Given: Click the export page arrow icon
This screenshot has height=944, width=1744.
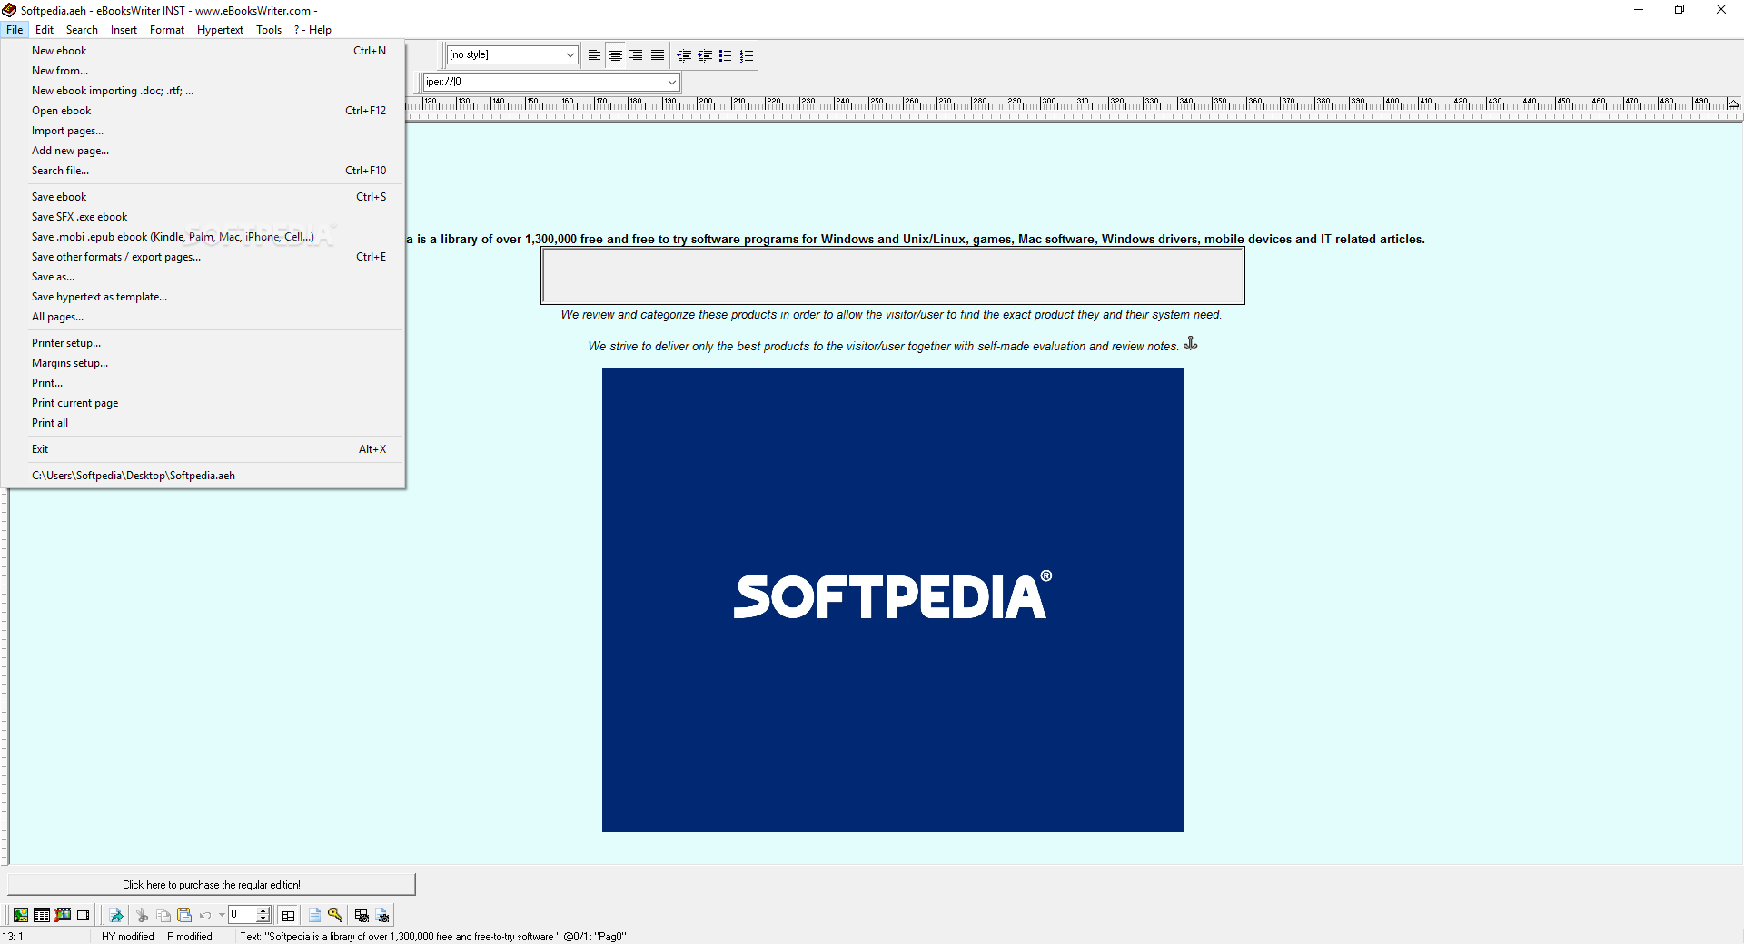Looking at the screenshot, I should (x=116, y=915).
